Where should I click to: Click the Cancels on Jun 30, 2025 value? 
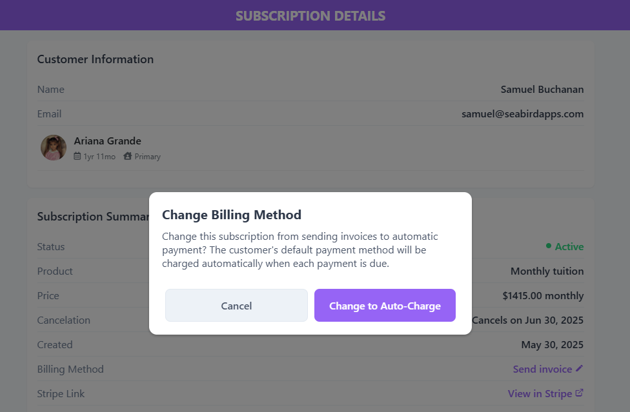click(527, 320)
